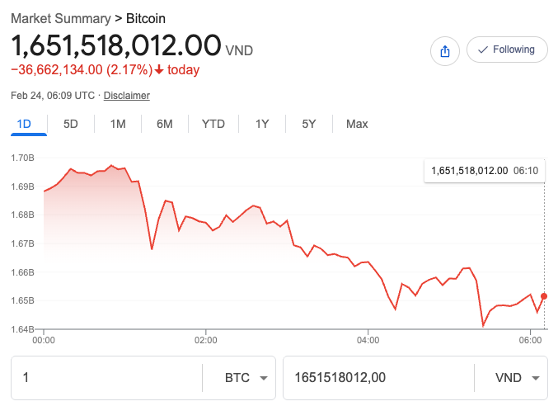
Task: Expand the BTC currency dropdown
Action: click(246, 378)
